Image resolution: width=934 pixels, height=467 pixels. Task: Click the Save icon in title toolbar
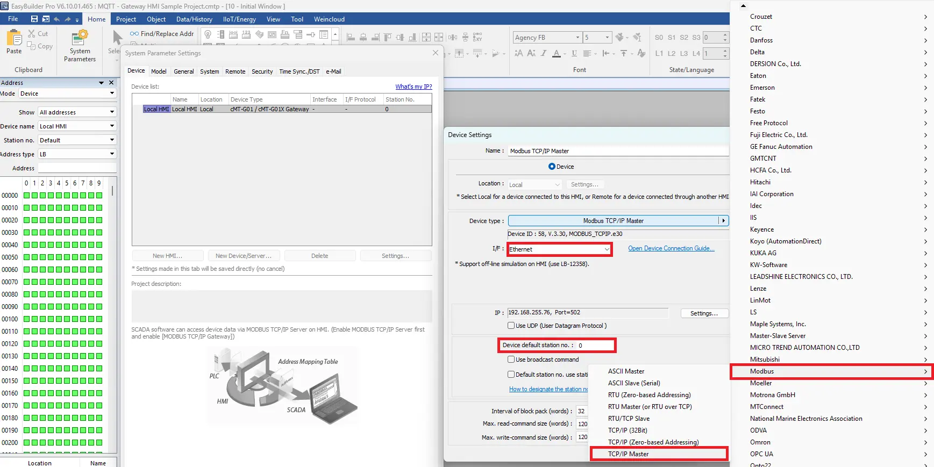pos(34,19)
